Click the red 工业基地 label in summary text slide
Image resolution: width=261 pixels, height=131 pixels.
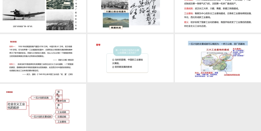188,14
